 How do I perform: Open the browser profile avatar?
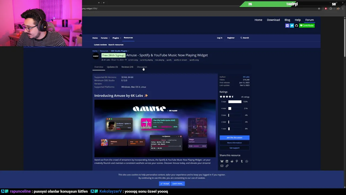[338, 9]
